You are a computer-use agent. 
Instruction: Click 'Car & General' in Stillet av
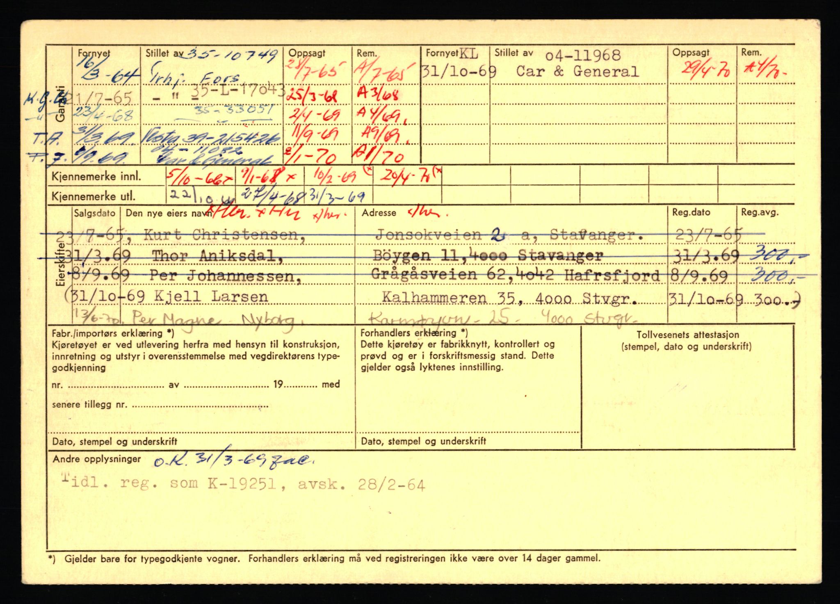pyautogui.click(x=577, y=72)
